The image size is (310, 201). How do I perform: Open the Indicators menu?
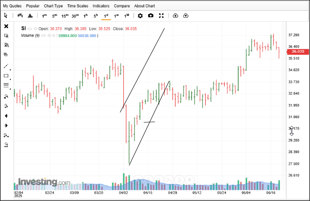click(x=101, y=6)
